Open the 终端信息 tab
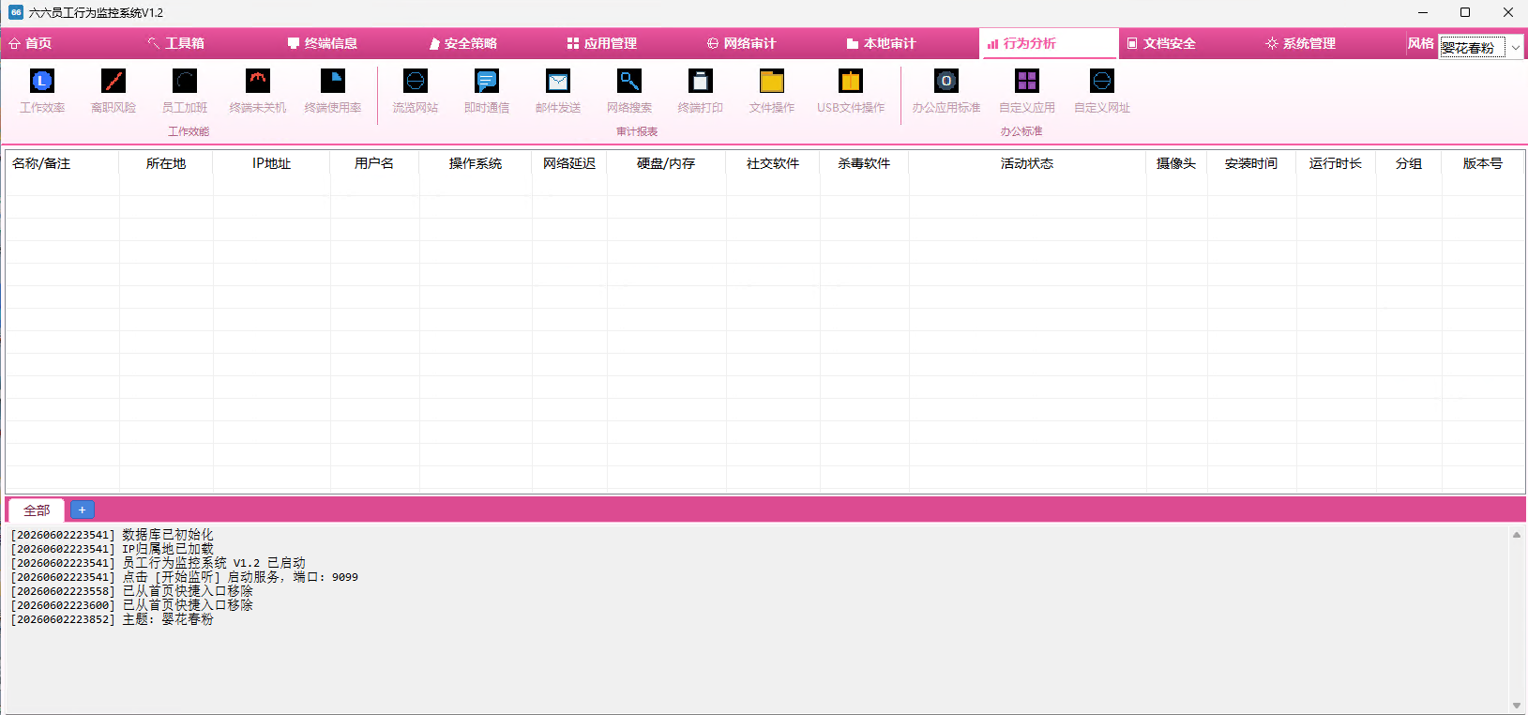1528x715 pixels. [x=322, y=43]
